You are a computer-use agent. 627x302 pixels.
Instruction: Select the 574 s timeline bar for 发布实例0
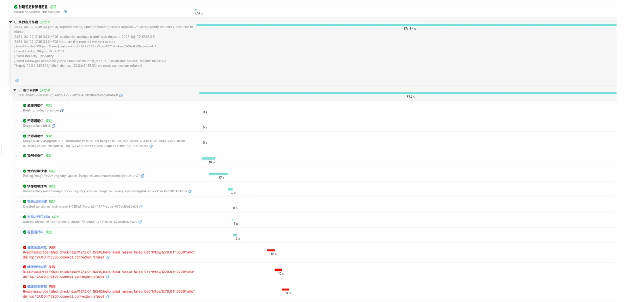408,93
